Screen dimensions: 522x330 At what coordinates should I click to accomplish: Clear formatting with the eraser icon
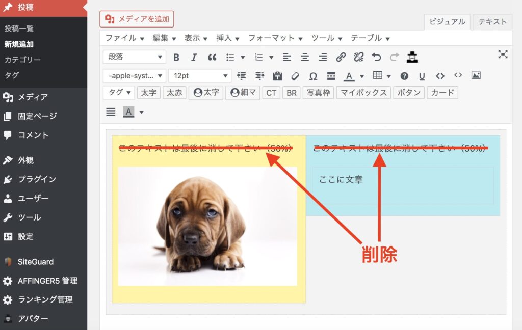click(295, 76)
